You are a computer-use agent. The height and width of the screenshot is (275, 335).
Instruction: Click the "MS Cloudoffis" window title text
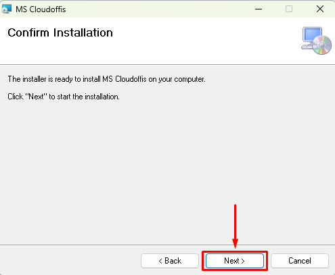pyautogui.click(x=41, y=9)
